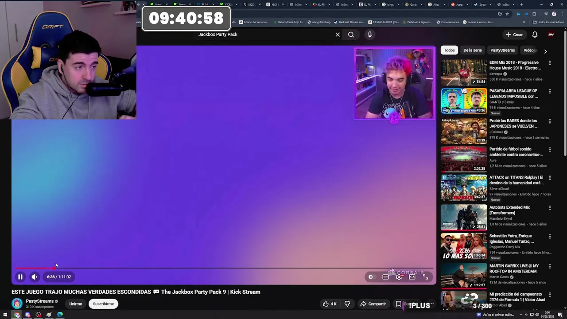567x319 pixels.
Task: Clear the search box with the X
Action: (x=338, y=35)
